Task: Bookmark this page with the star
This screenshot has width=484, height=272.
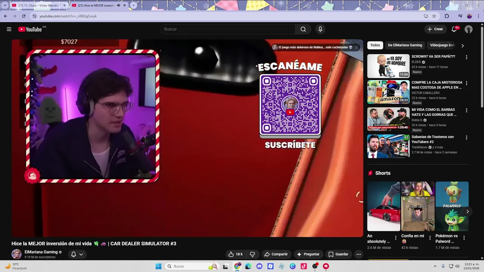Action: [x=434, y=16]
